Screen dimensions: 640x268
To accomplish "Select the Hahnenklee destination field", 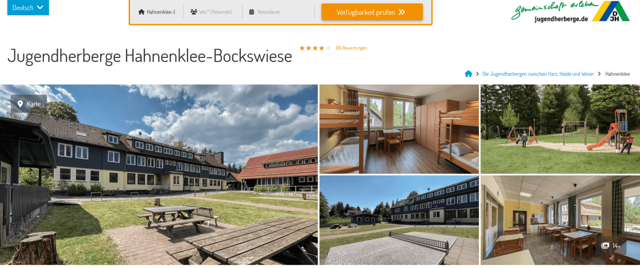I will point(157,12).
